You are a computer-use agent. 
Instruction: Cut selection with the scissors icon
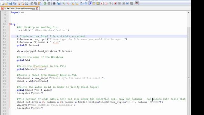click(x=32, y=4)
